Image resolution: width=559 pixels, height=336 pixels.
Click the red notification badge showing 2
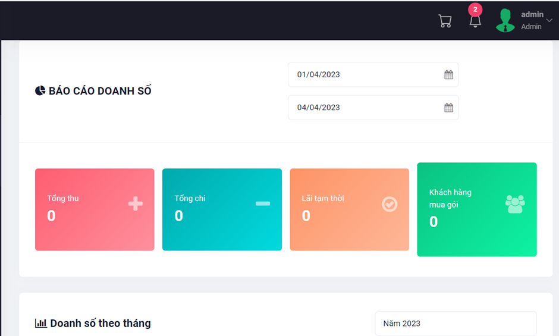coord(475,10)
